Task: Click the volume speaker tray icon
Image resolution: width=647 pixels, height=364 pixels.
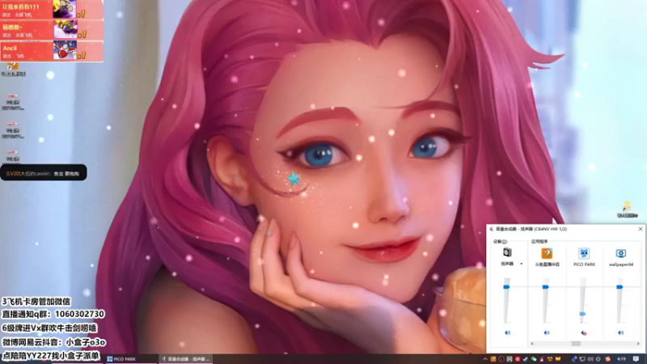Action: [590, 359]
